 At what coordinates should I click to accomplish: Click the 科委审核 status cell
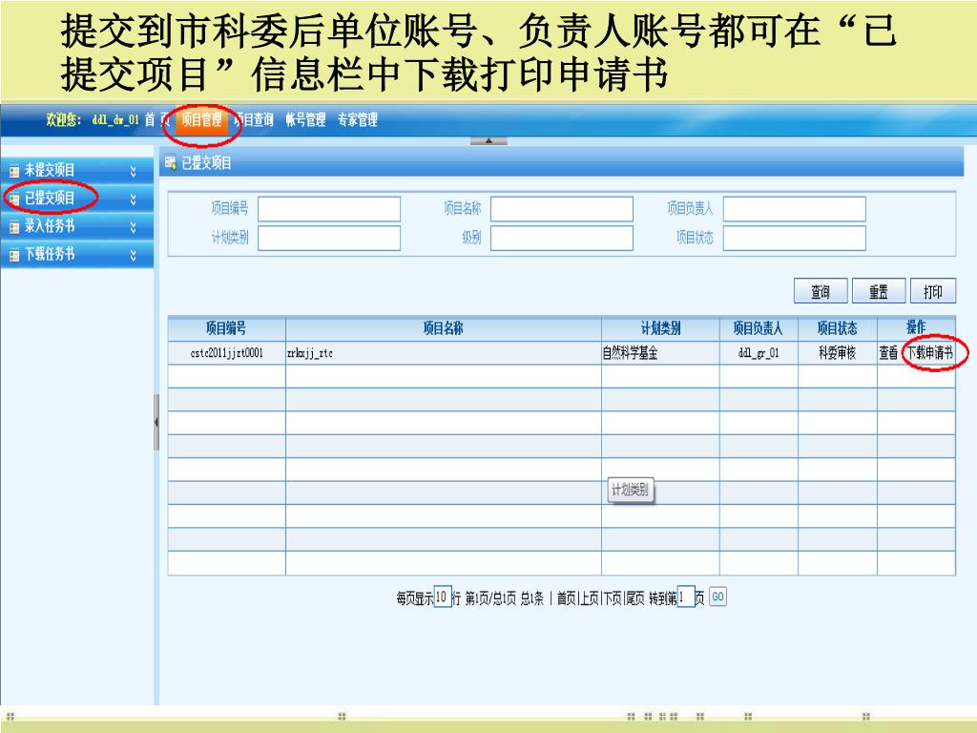pos(838,353)
